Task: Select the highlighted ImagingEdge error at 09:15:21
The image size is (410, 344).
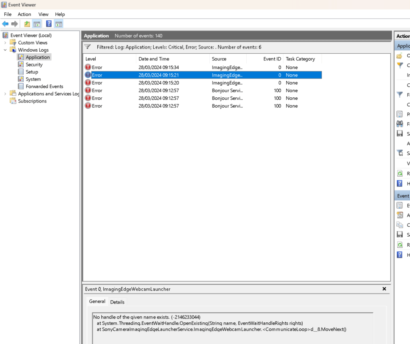Action: click(x=203, y=75)
